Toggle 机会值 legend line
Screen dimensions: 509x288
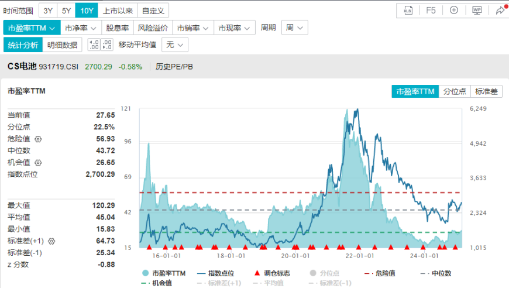click(157, 283)
